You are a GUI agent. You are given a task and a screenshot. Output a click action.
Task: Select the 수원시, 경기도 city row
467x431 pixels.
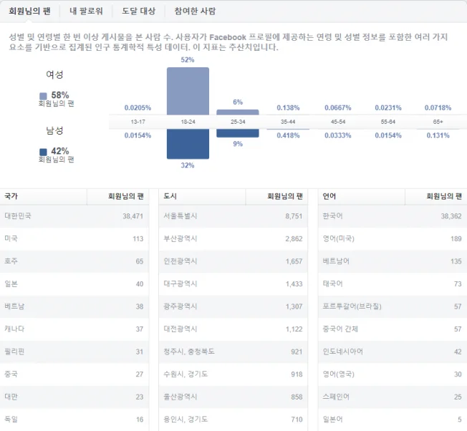[x=233, y=374]
